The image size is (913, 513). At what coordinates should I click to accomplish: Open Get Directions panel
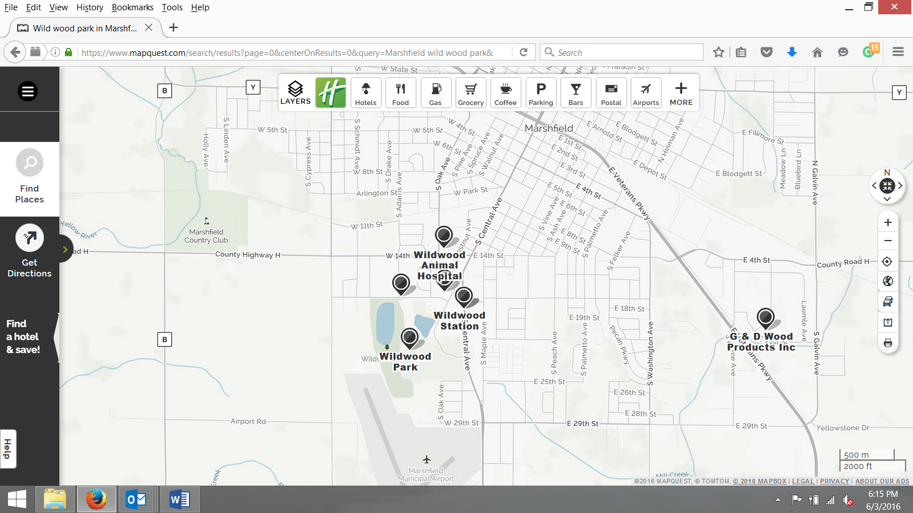click(x=30, y=251)
